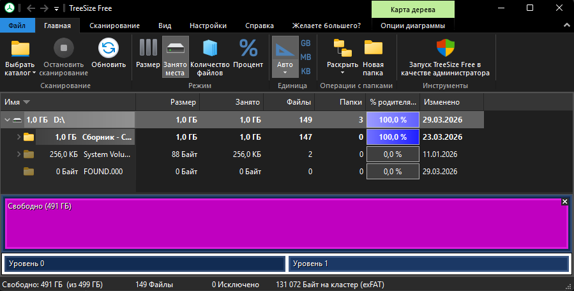Set size unit to MB
574x291 pixels.
point(306,57)
